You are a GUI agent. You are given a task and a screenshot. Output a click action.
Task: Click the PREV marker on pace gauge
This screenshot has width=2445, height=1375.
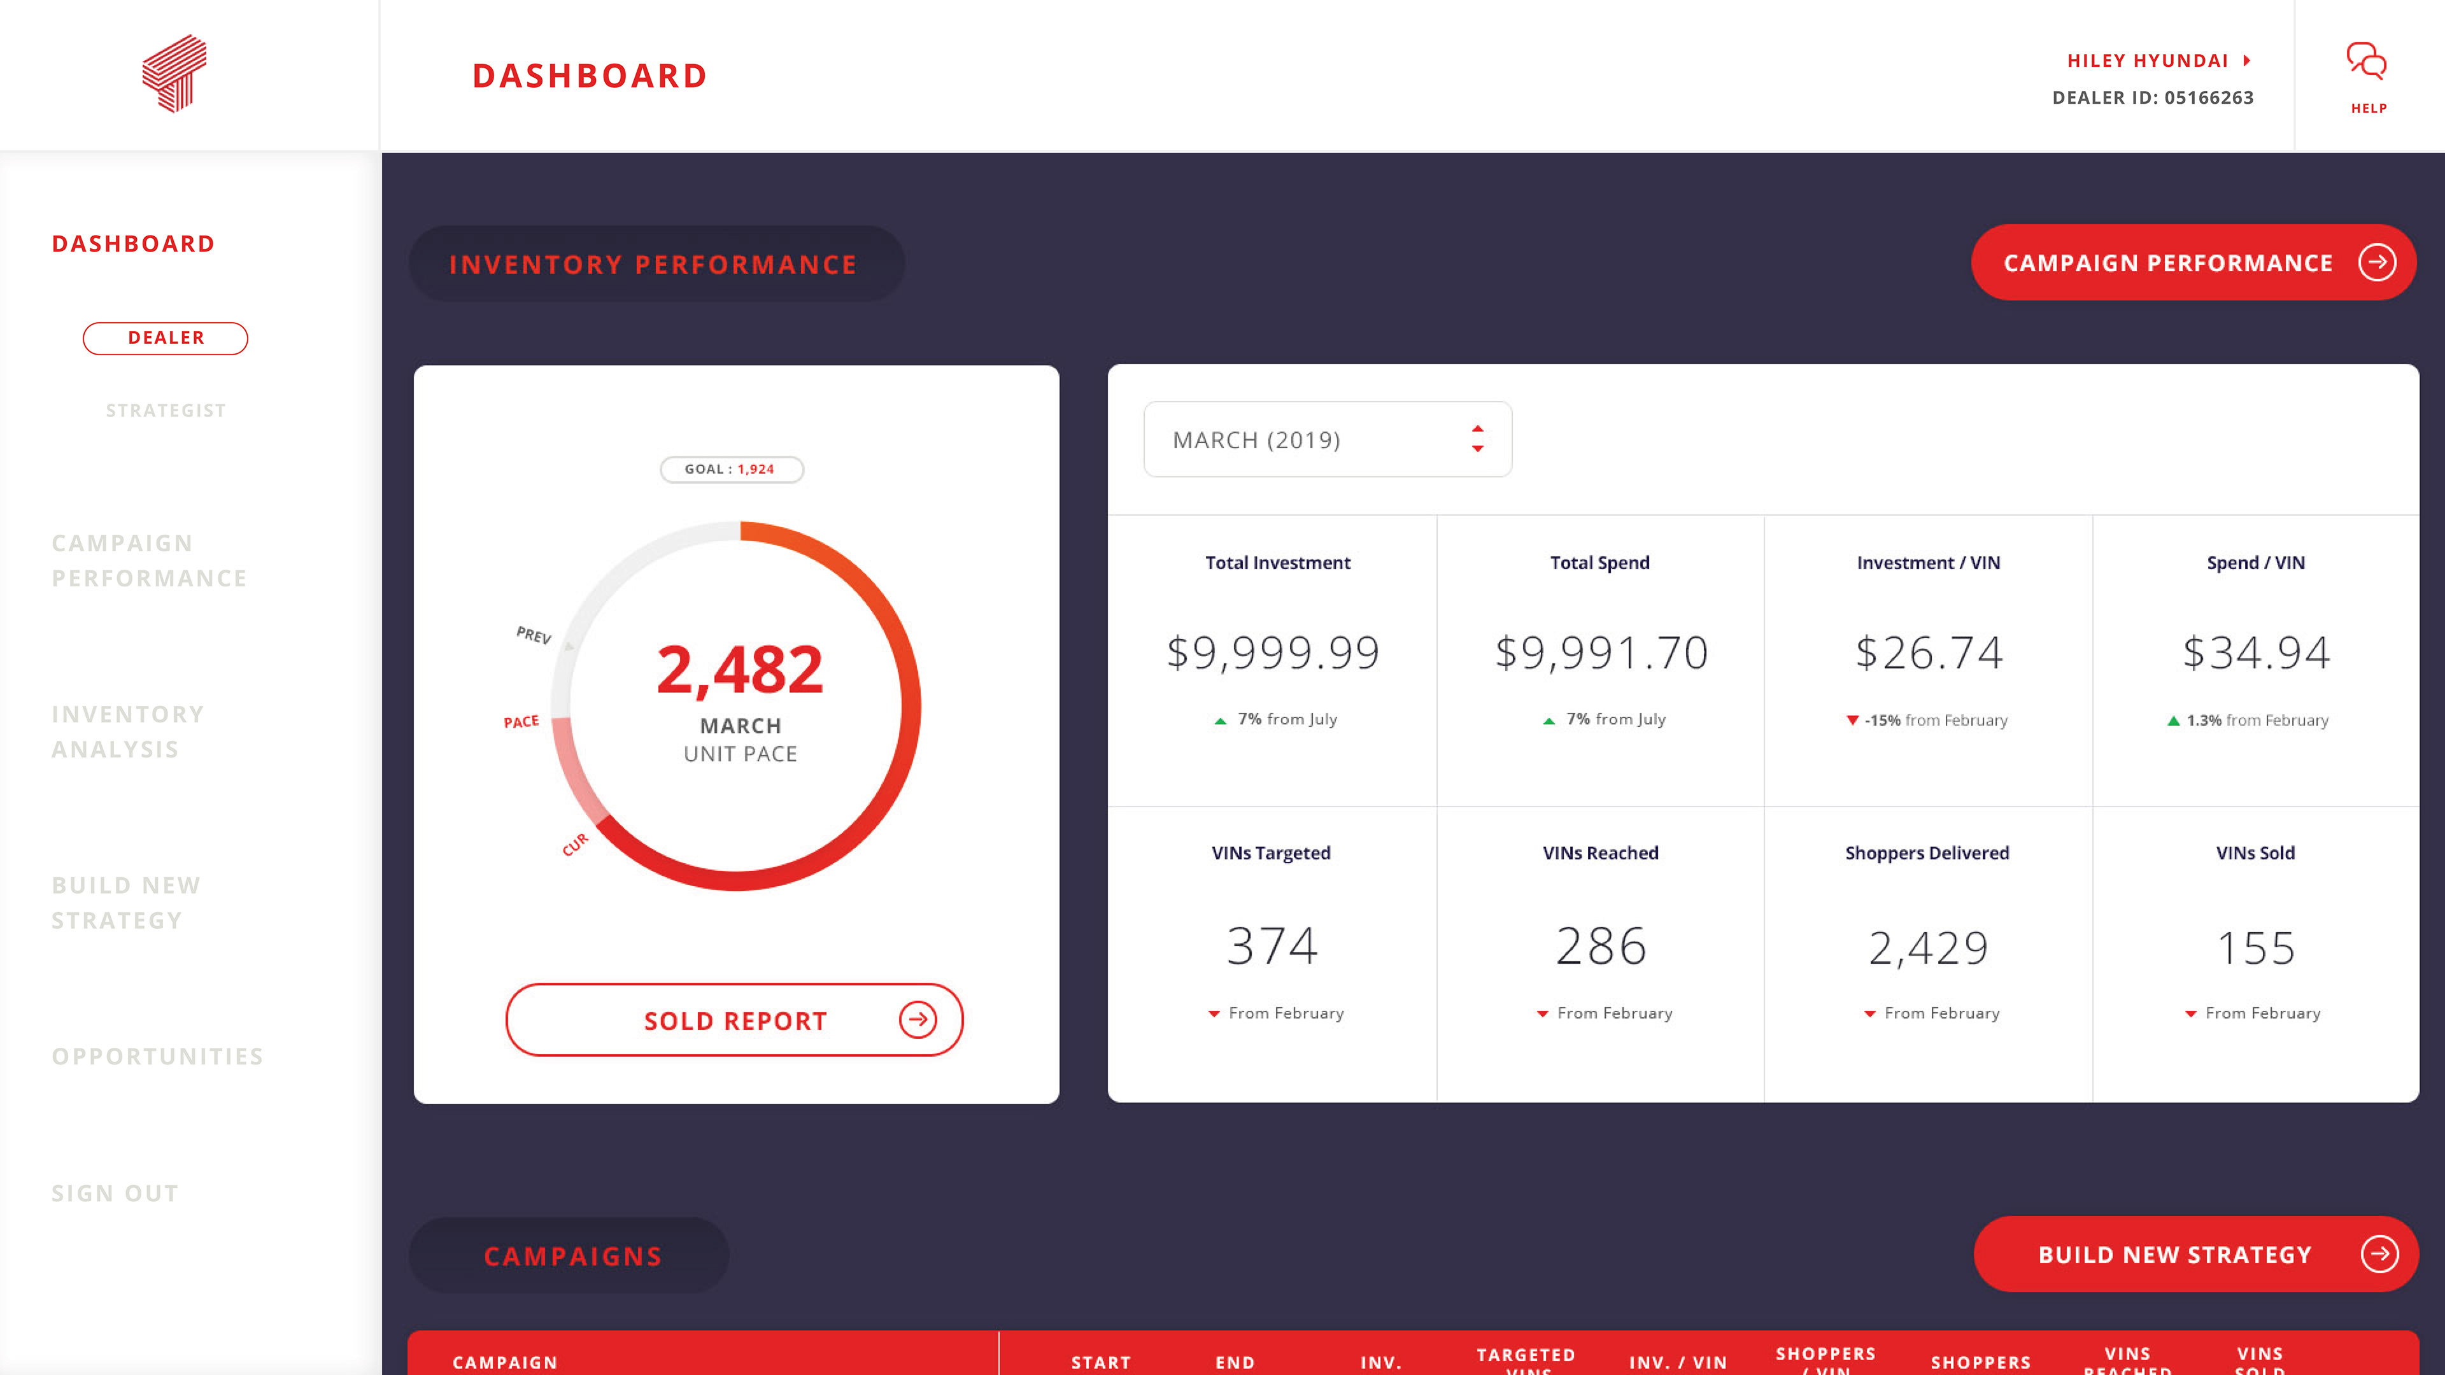[534, 635]
